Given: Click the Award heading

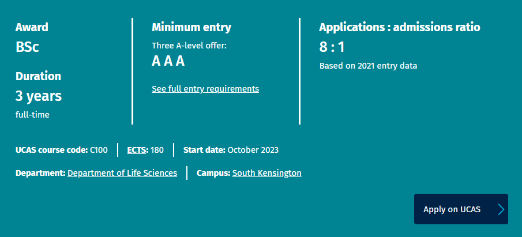Looking at the screenshot, I should click(32, 27).
